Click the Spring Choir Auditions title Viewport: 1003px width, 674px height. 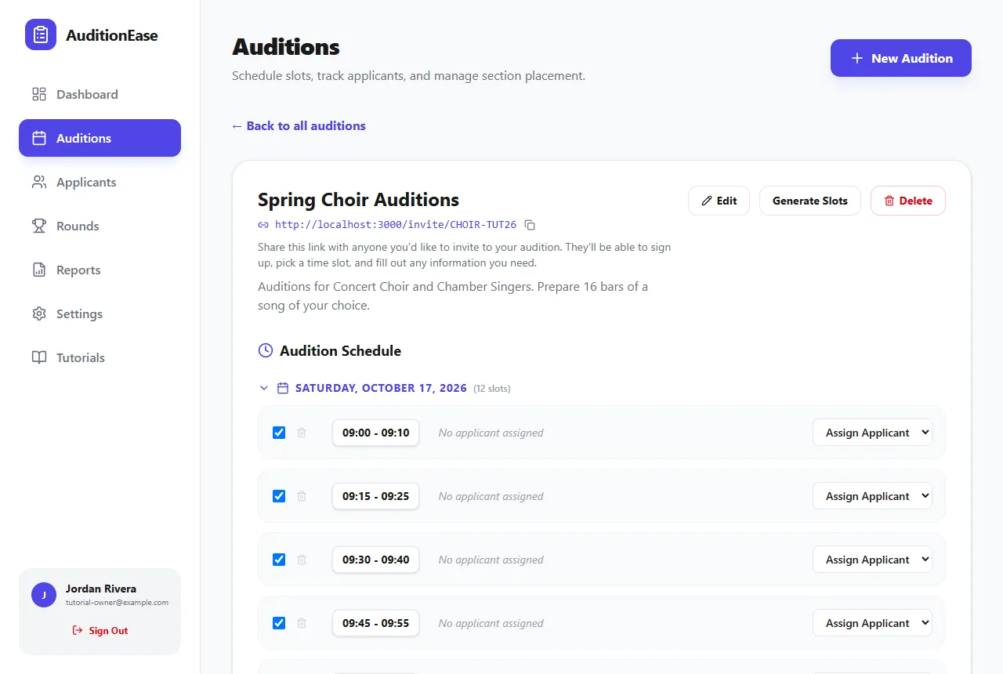click(358, 199)
